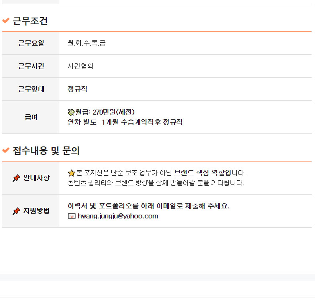The width and height of the screenshot is (315, 300).
Task: Click the 월,화,수,목,금 working days text
Action: click(87, 43)
